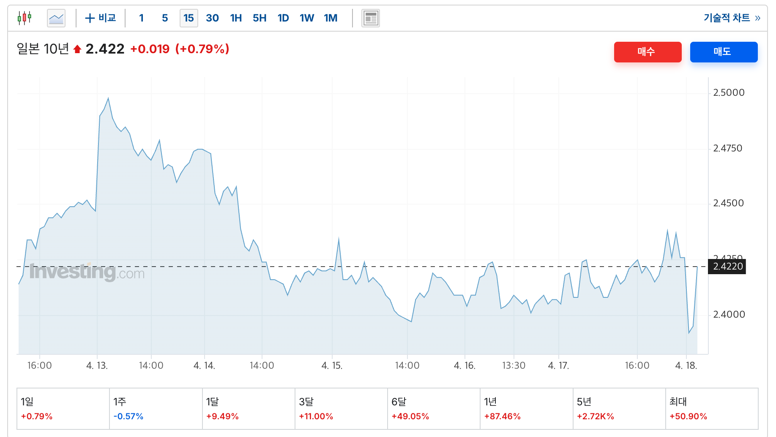
Task: Click the blue 매도 sell button
Action: click(x=724, y=52)
